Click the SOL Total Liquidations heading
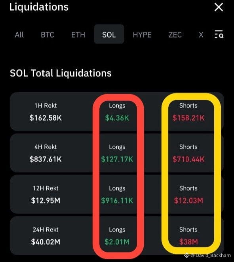This screenshot has height=262, width=234. pos(61,73)
